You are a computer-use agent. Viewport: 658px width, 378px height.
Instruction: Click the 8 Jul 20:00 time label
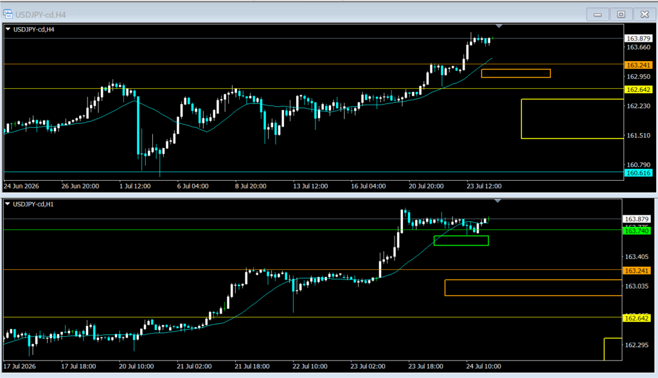pos(251,186)
